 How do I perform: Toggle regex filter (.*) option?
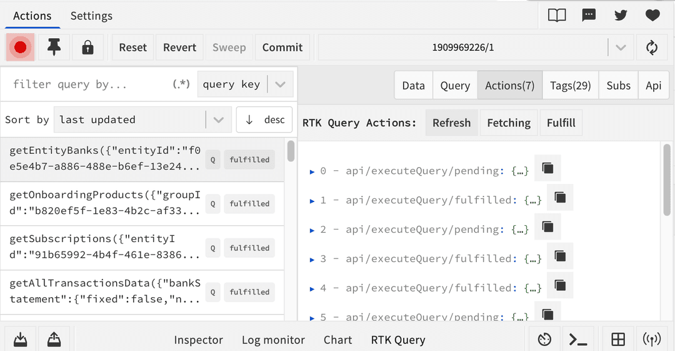click(181, 84)
